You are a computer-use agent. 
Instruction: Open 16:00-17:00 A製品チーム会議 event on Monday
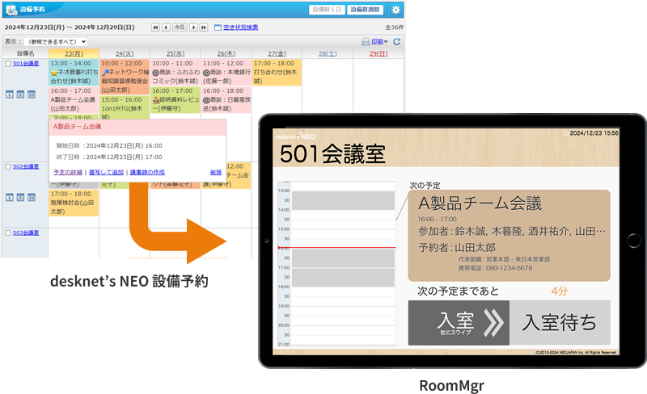[74, 99]
